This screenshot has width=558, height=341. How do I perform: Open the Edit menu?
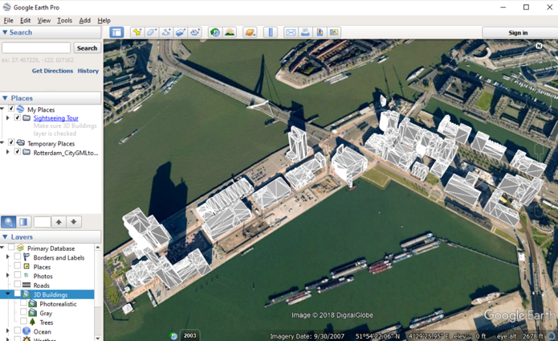tap(25, 20)
